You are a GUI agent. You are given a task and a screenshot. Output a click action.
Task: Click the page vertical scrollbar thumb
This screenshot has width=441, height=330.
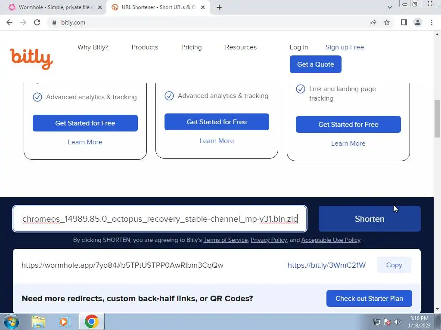[437, 119]
